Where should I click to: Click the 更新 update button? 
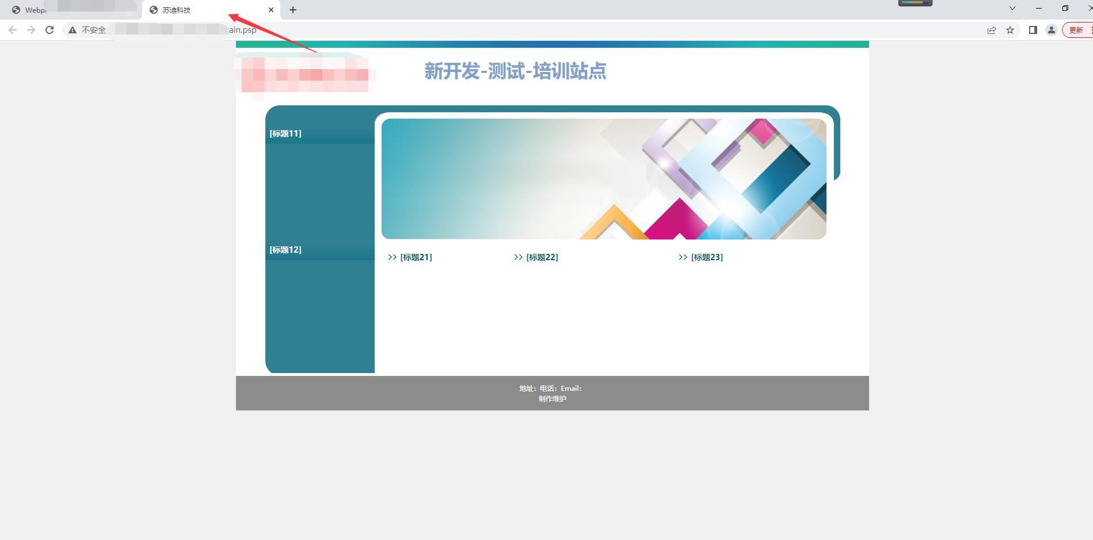1077,30
